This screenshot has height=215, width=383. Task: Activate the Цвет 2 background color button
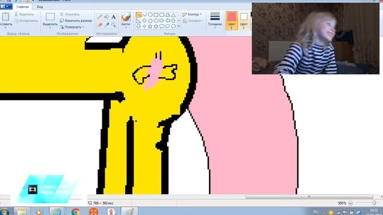tap(244, 21)
